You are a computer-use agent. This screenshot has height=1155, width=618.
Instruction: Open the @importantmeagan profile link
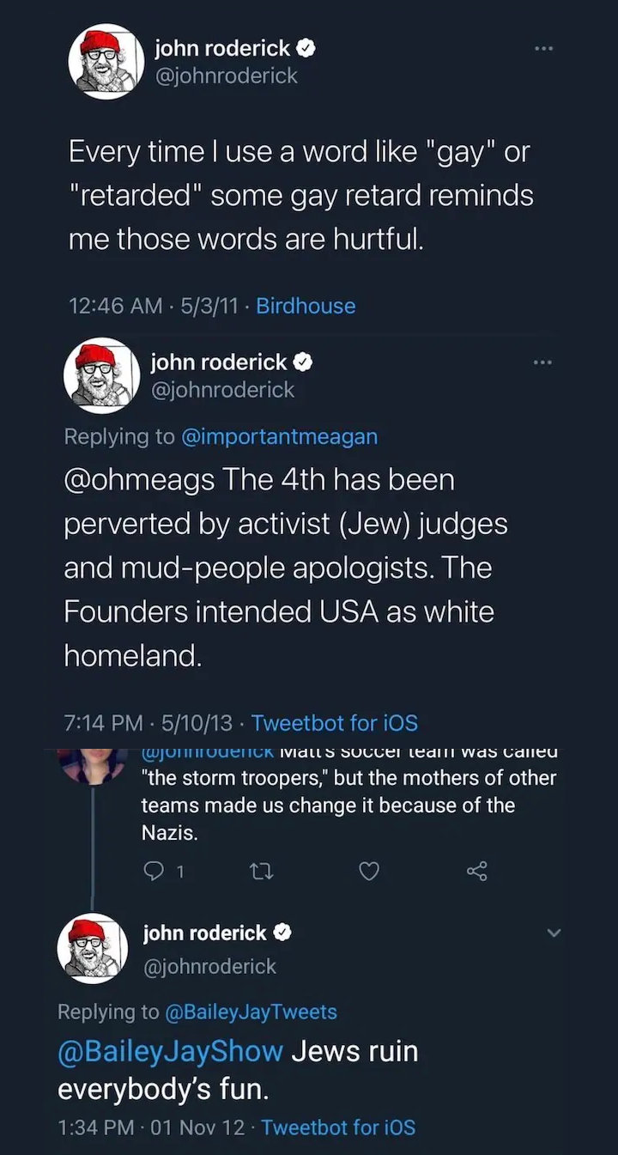(279, 436)
